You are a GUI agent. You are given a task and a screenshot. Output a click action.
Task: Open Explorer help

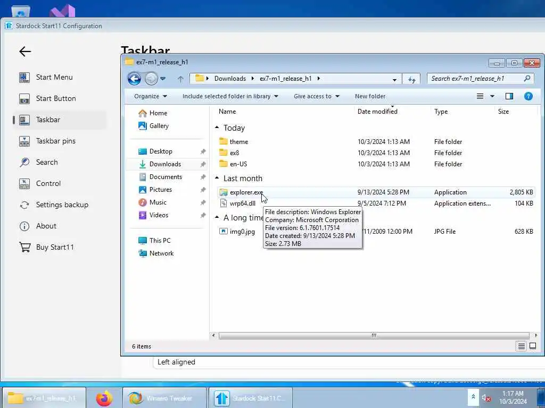point(529,96)
